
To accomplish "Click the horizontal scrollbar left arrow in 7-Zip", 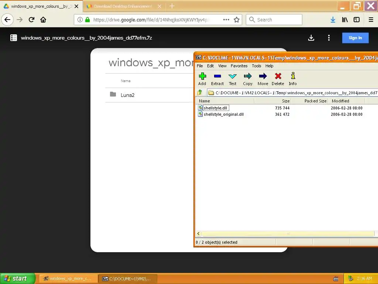I will point(198,234).
